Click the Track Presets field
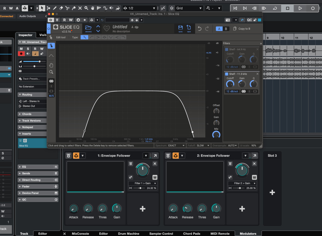This screenshot has height=236, width=322. pyautogui.click(x=33, y=79)
